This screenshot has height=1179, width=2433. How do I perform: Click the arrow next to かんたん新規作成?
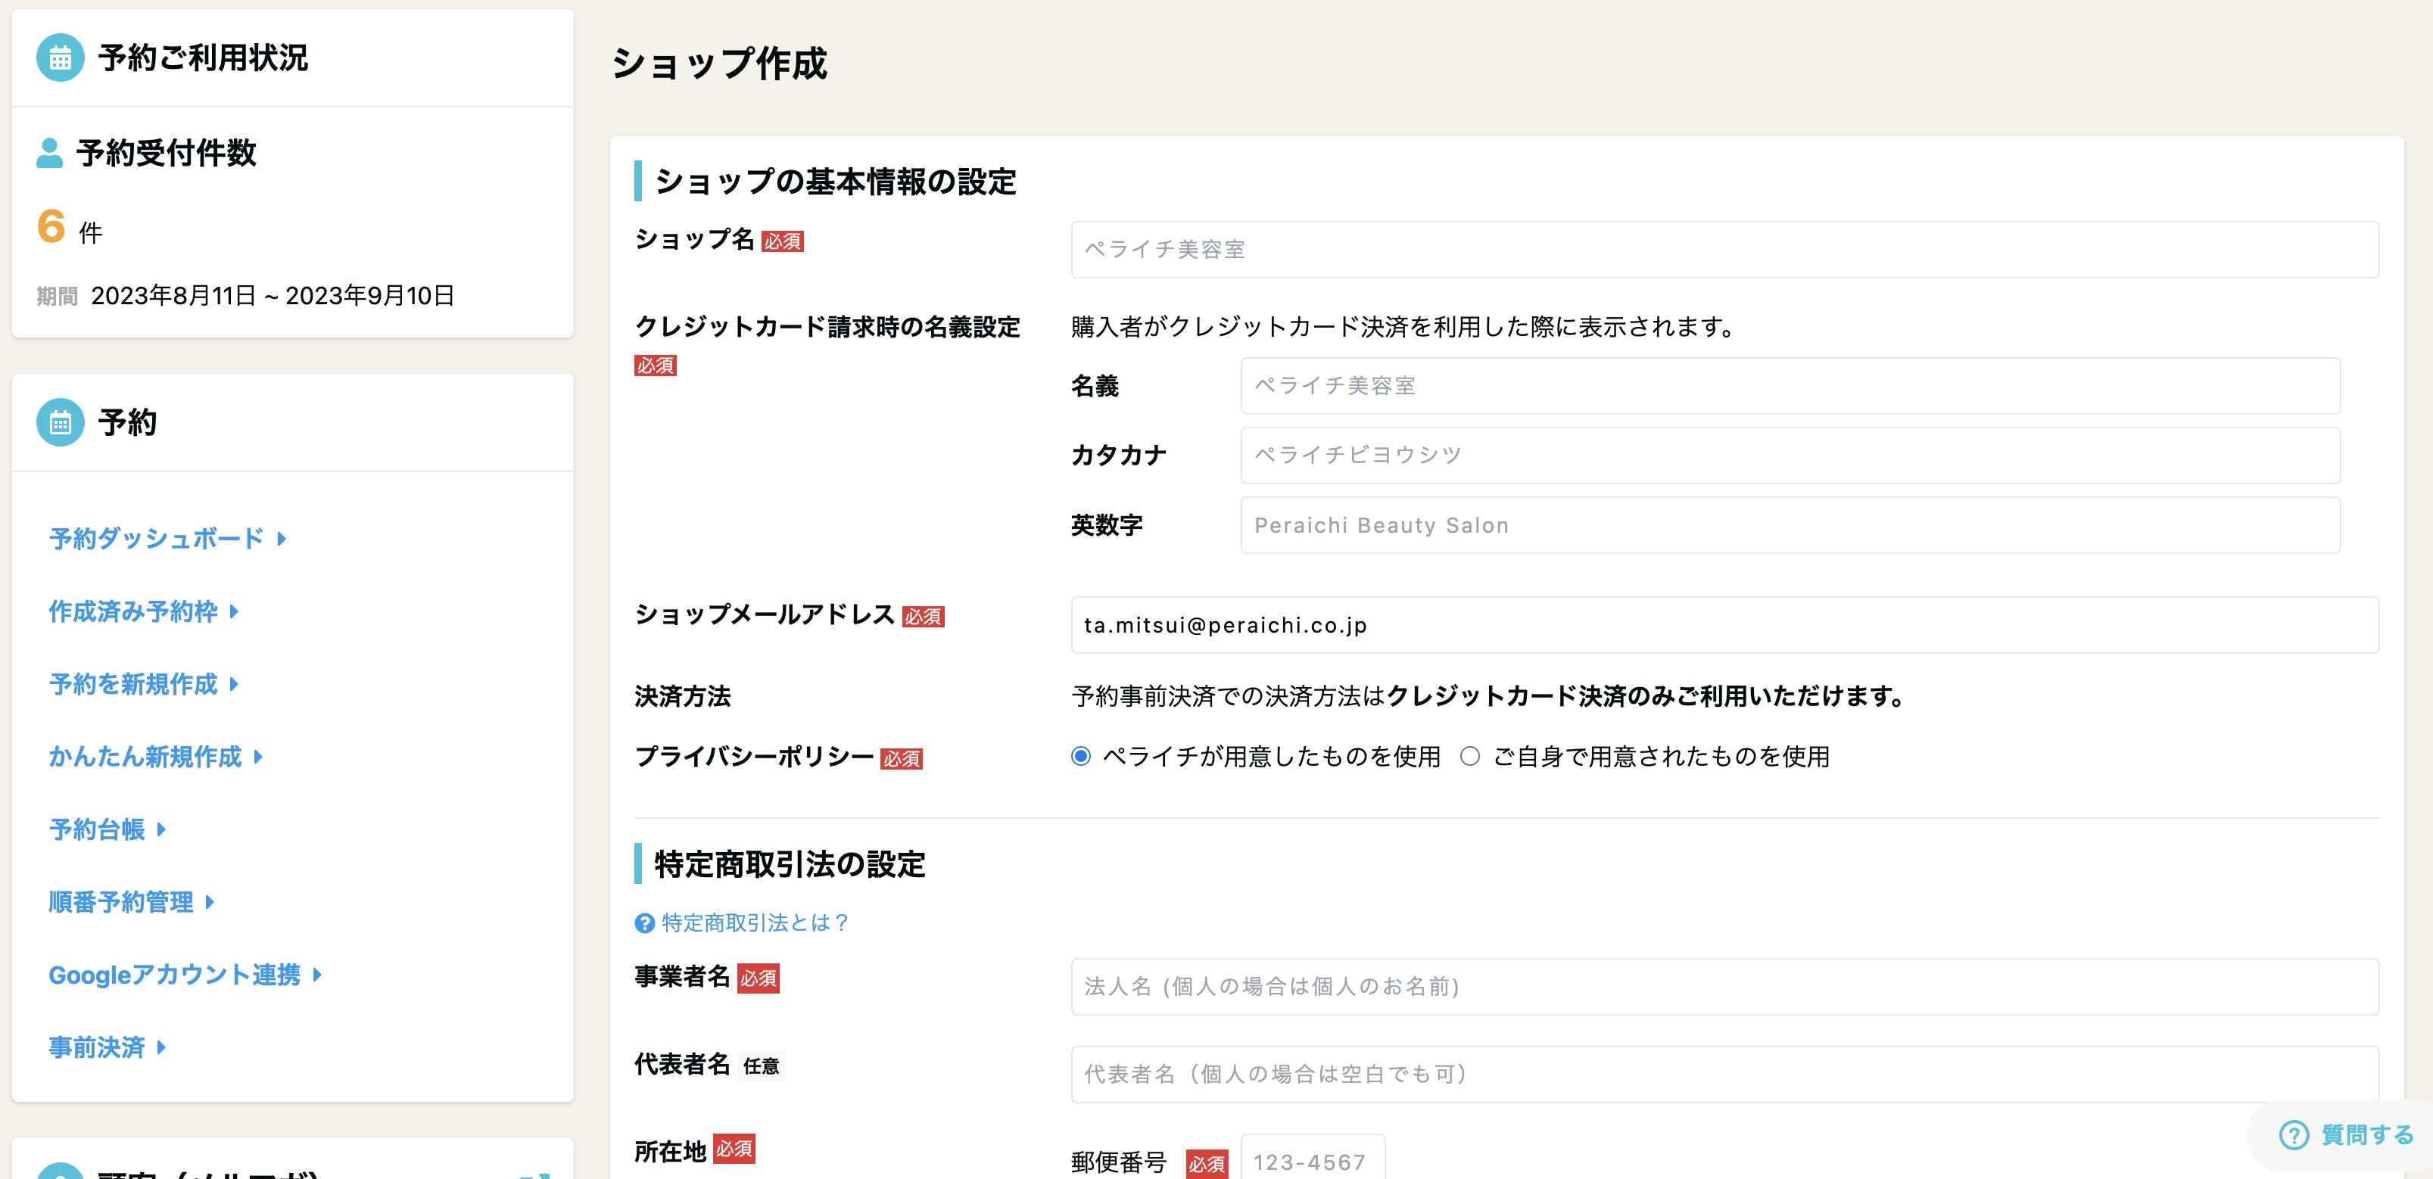[258, 757]
